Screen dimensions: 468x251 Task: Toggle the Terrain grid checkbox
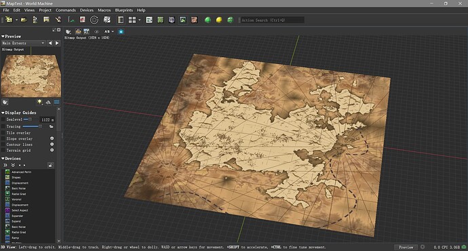click(3, 151)
